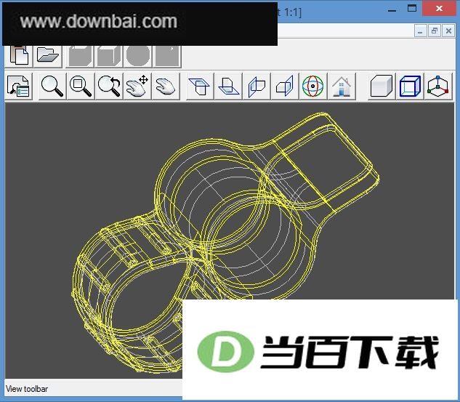Viewport: 460px width, 402px height.
Task: Close the inner document window
Action: pos(448,31)
